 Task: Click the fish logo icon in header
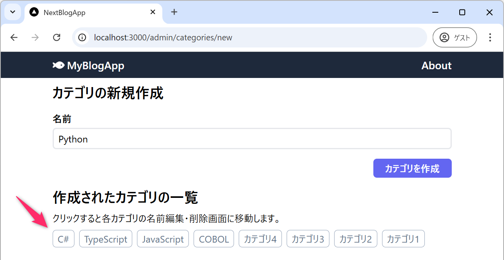(x=58, y=65)
